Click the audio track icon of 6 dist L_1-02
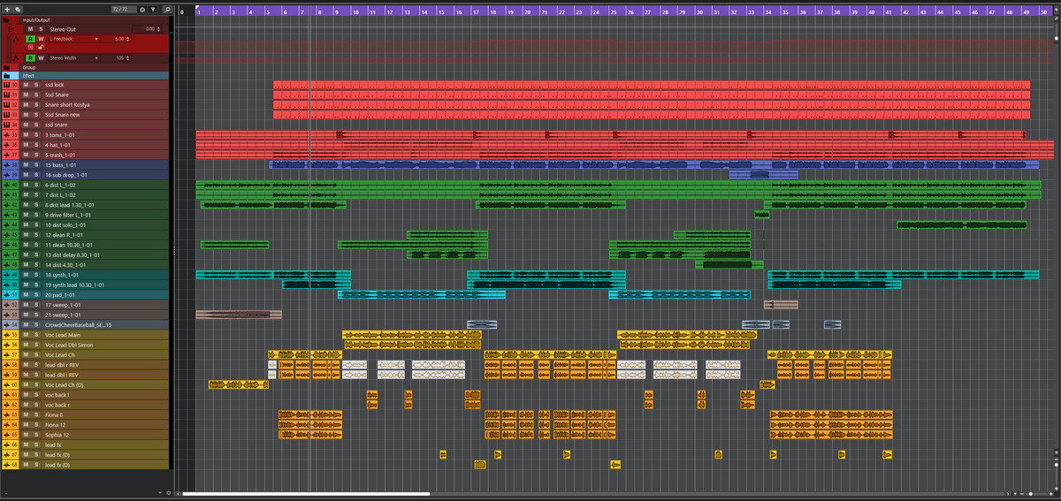Viewport: 1061px width, 501px height. coord(6,185)
